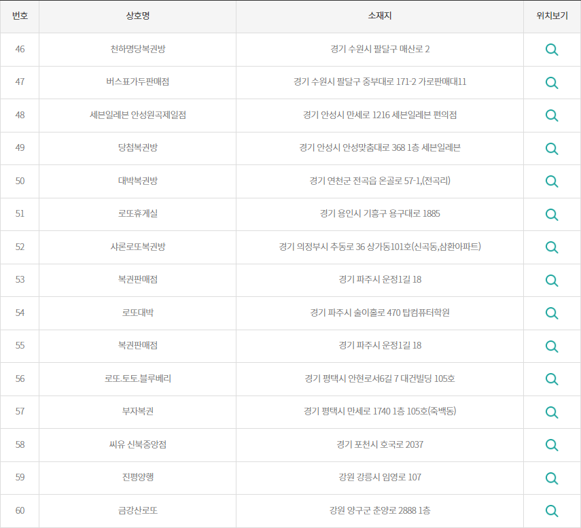Show location of 금강산로또

coord(552,511)
